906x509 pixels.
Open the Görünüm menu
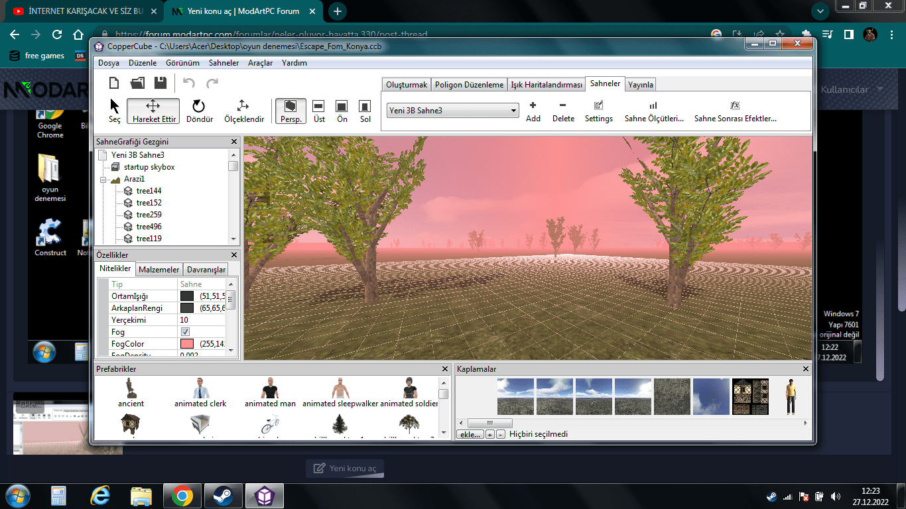pos(182,63)
